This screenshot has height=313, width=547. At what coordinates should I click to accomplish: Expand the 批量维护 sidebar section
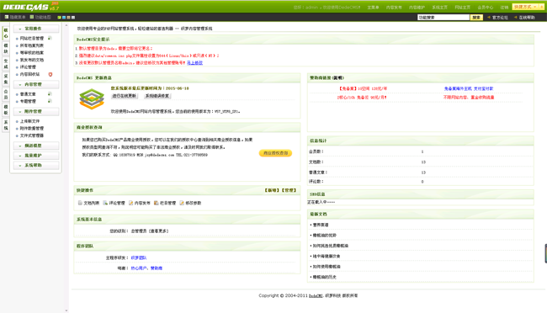click(36, 156)
